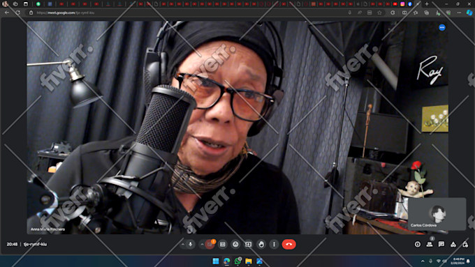Image resolution: width=475 pixels, height=267 pixels.
Task: Go back with browser back arrow
Action: pos(7,13)
